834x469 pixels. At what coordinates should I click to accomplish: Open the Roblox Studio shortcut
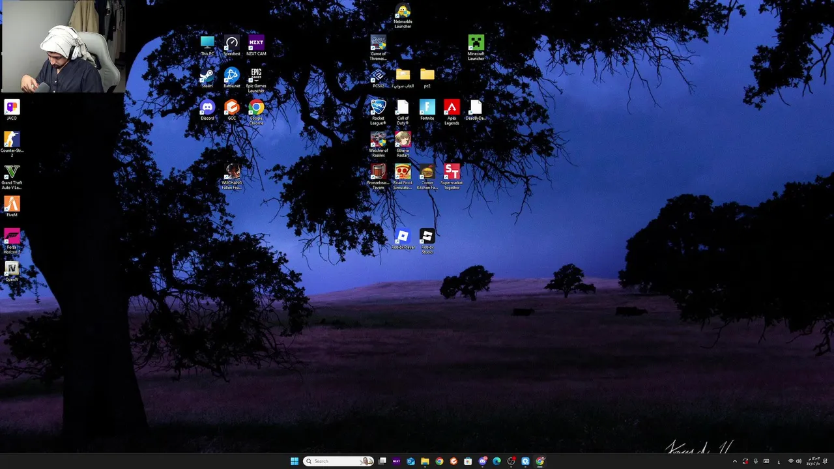pos(427,241)
